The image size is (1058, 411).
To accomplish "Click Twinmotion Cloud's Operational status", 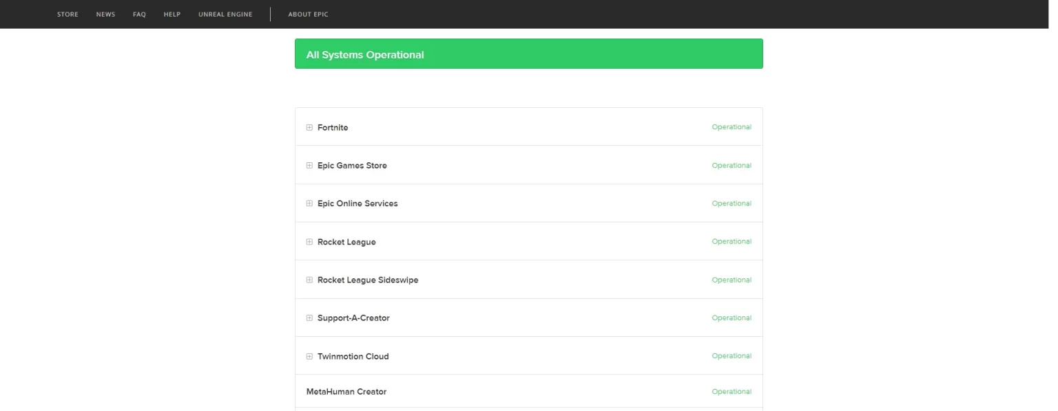I will (x=732, y=356).
